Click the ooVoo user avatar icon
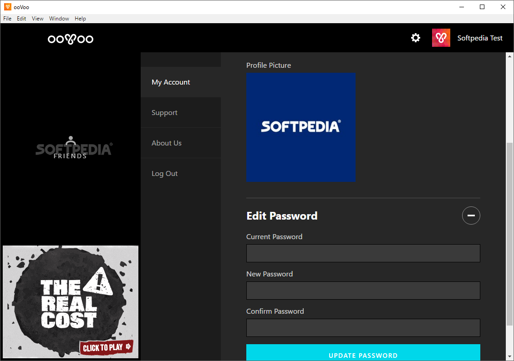 [441, 38]
